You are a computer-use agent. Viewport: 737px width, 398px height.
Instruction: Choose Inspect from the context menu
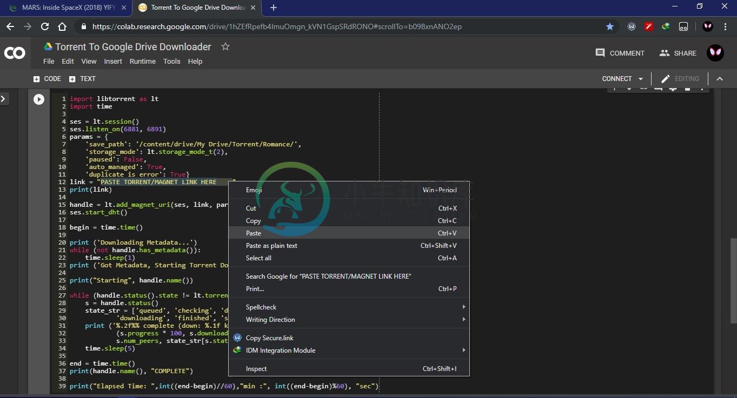pyautogui.click(x=349, y=369)
